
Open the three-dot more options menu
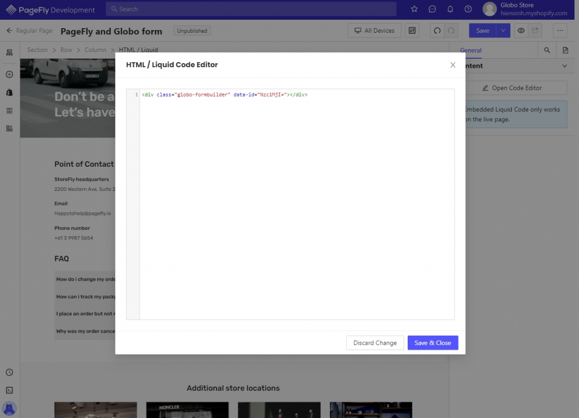click(560, 31)
